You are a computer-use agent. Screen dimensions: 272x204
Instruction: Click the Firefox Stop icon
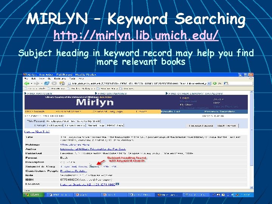54,83
